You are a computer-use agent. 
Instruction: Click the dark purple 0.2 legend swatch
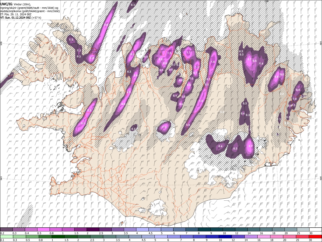pyautogui.click(x=6, y=229)
